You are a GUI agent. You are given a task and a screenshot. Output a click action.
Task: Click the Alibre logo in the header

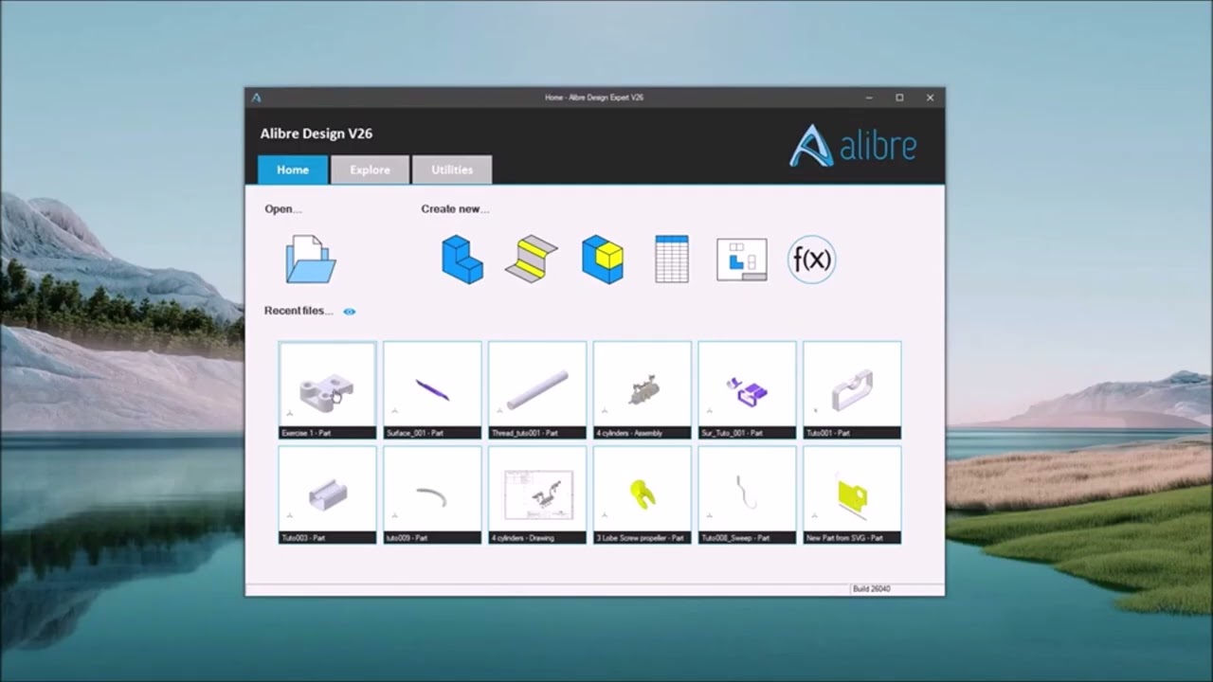coord(853,146)
